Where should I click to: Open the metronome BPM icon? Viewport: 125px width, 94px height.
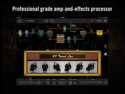[54, 83]
